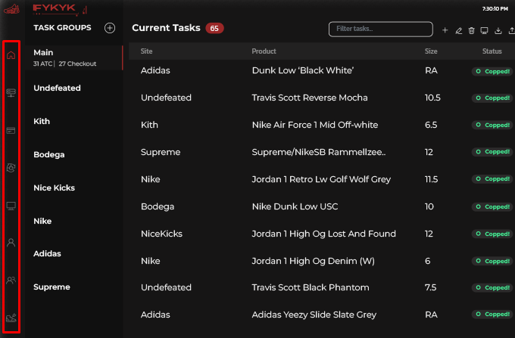This screenshot has height=338, width=515.
Task: Click Dunk Low 'Black White' product
Action: (302, 70)
